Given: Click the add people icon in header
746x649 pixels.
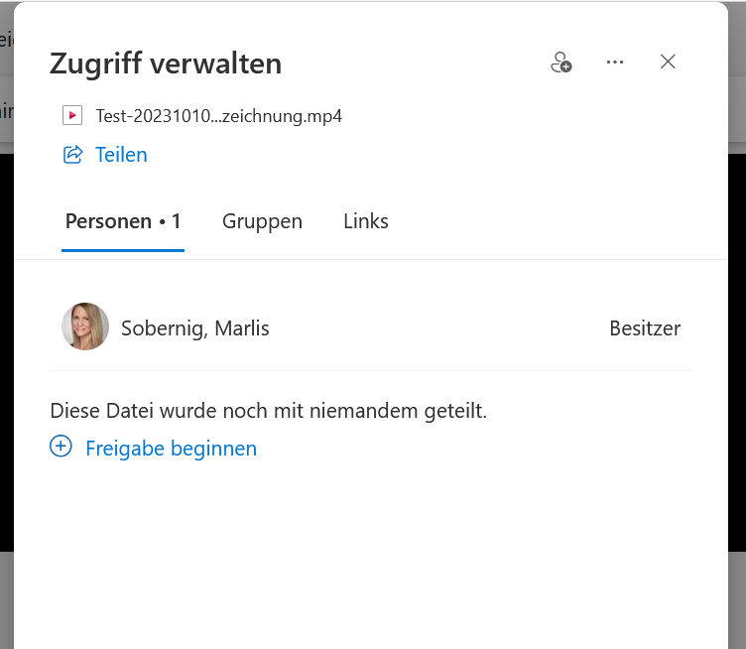Looking at the screenshot, I should pyautogui.click(x=561, y=63).
